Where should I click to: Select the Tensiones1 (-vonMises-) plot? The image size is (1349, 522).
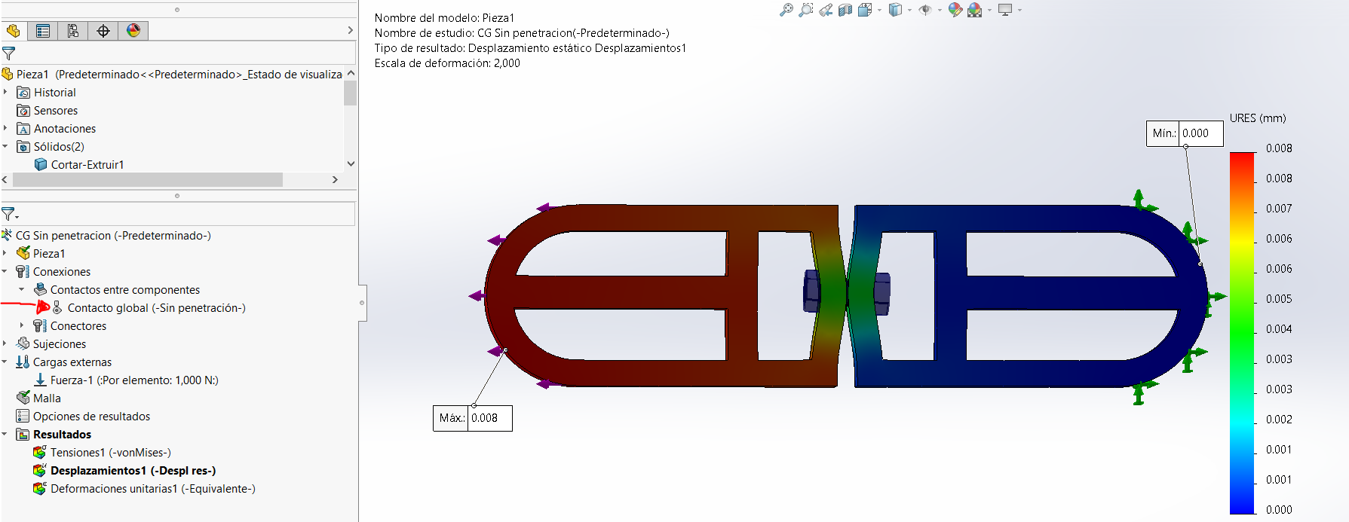[x=103, y=453]
